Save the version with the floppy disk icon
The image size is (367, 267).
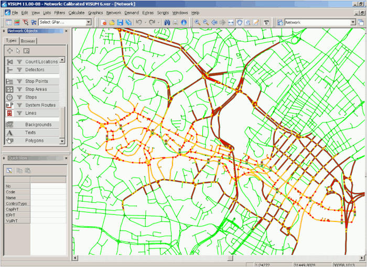[x=120, y=23]
